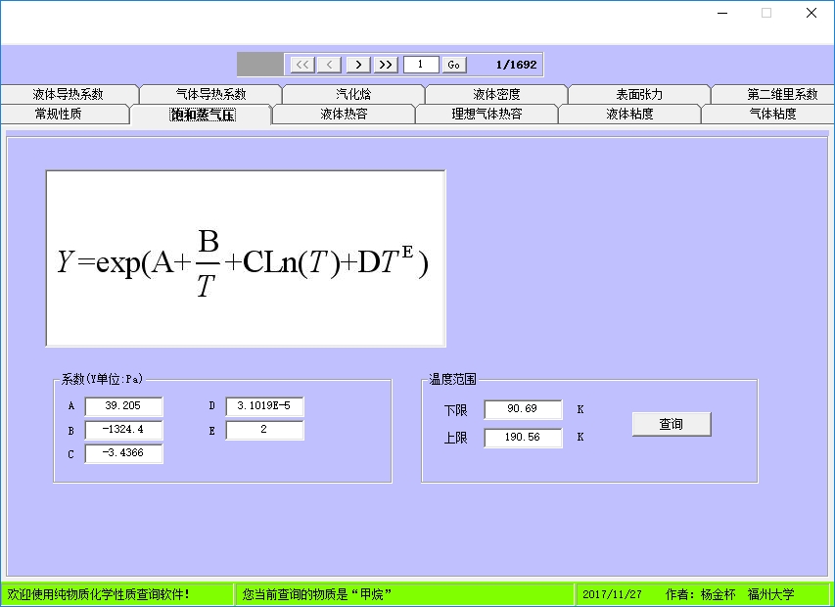Select the 液体粘度 tab
This screenshot has height=607, width=835.
(x=629, y=114)
